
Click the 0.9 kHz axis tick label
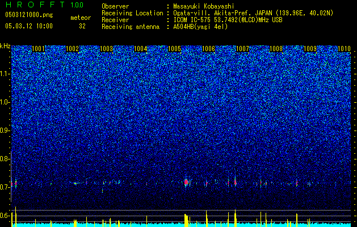tap(5, 131)
